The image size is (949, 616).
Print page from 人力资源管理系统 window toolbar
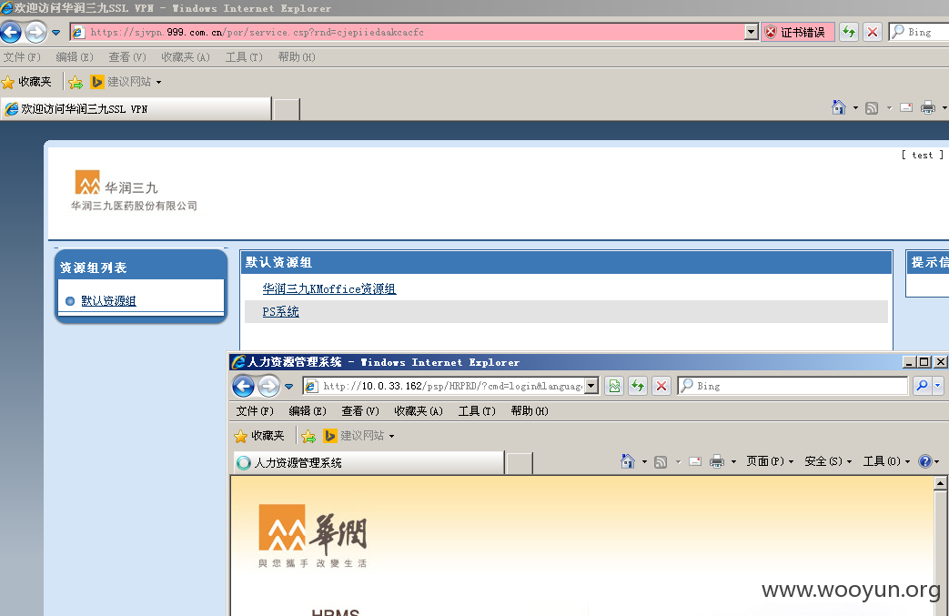point(717,461)
